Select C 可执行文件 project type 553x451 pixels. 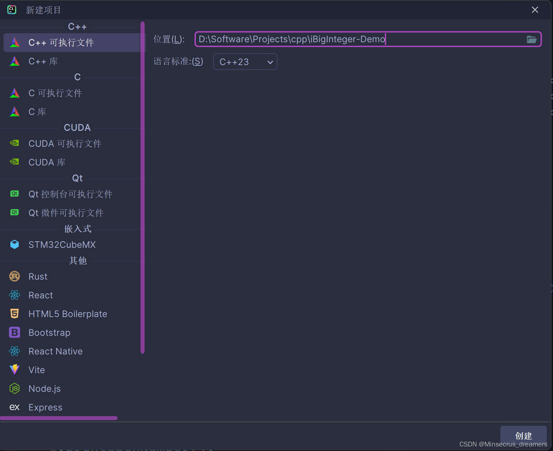click(72, 93)
